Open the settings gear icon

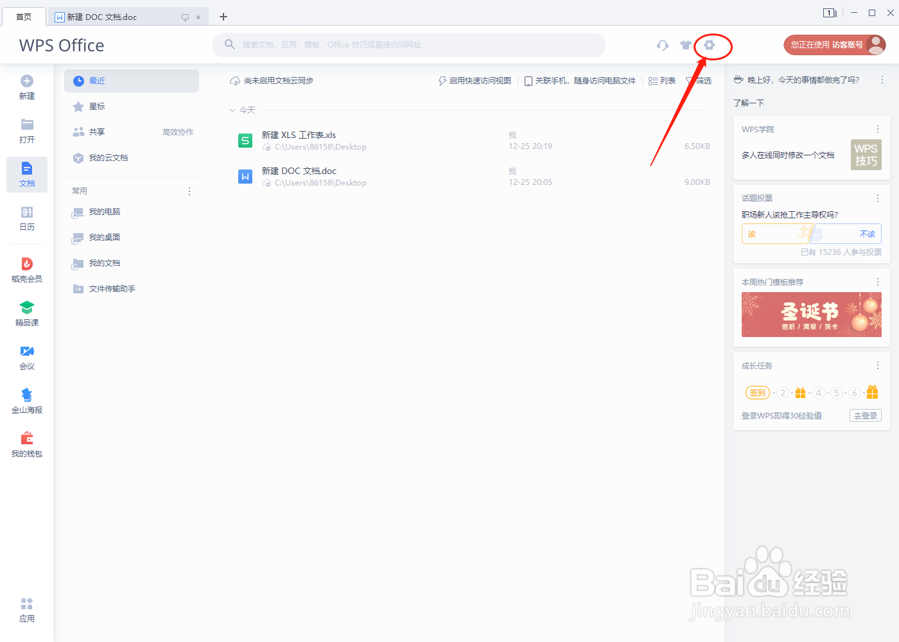[x=709, y=45]
